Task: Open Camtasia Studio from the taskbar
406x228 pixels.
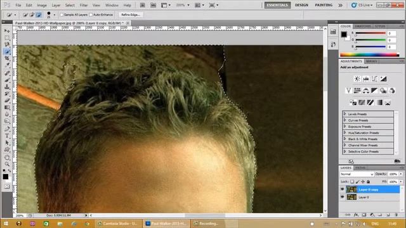Action: 118,224
